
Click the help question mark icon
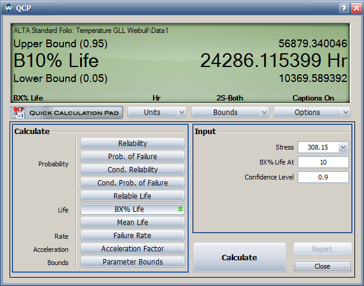pyautogui.click(x=342, y=8)
